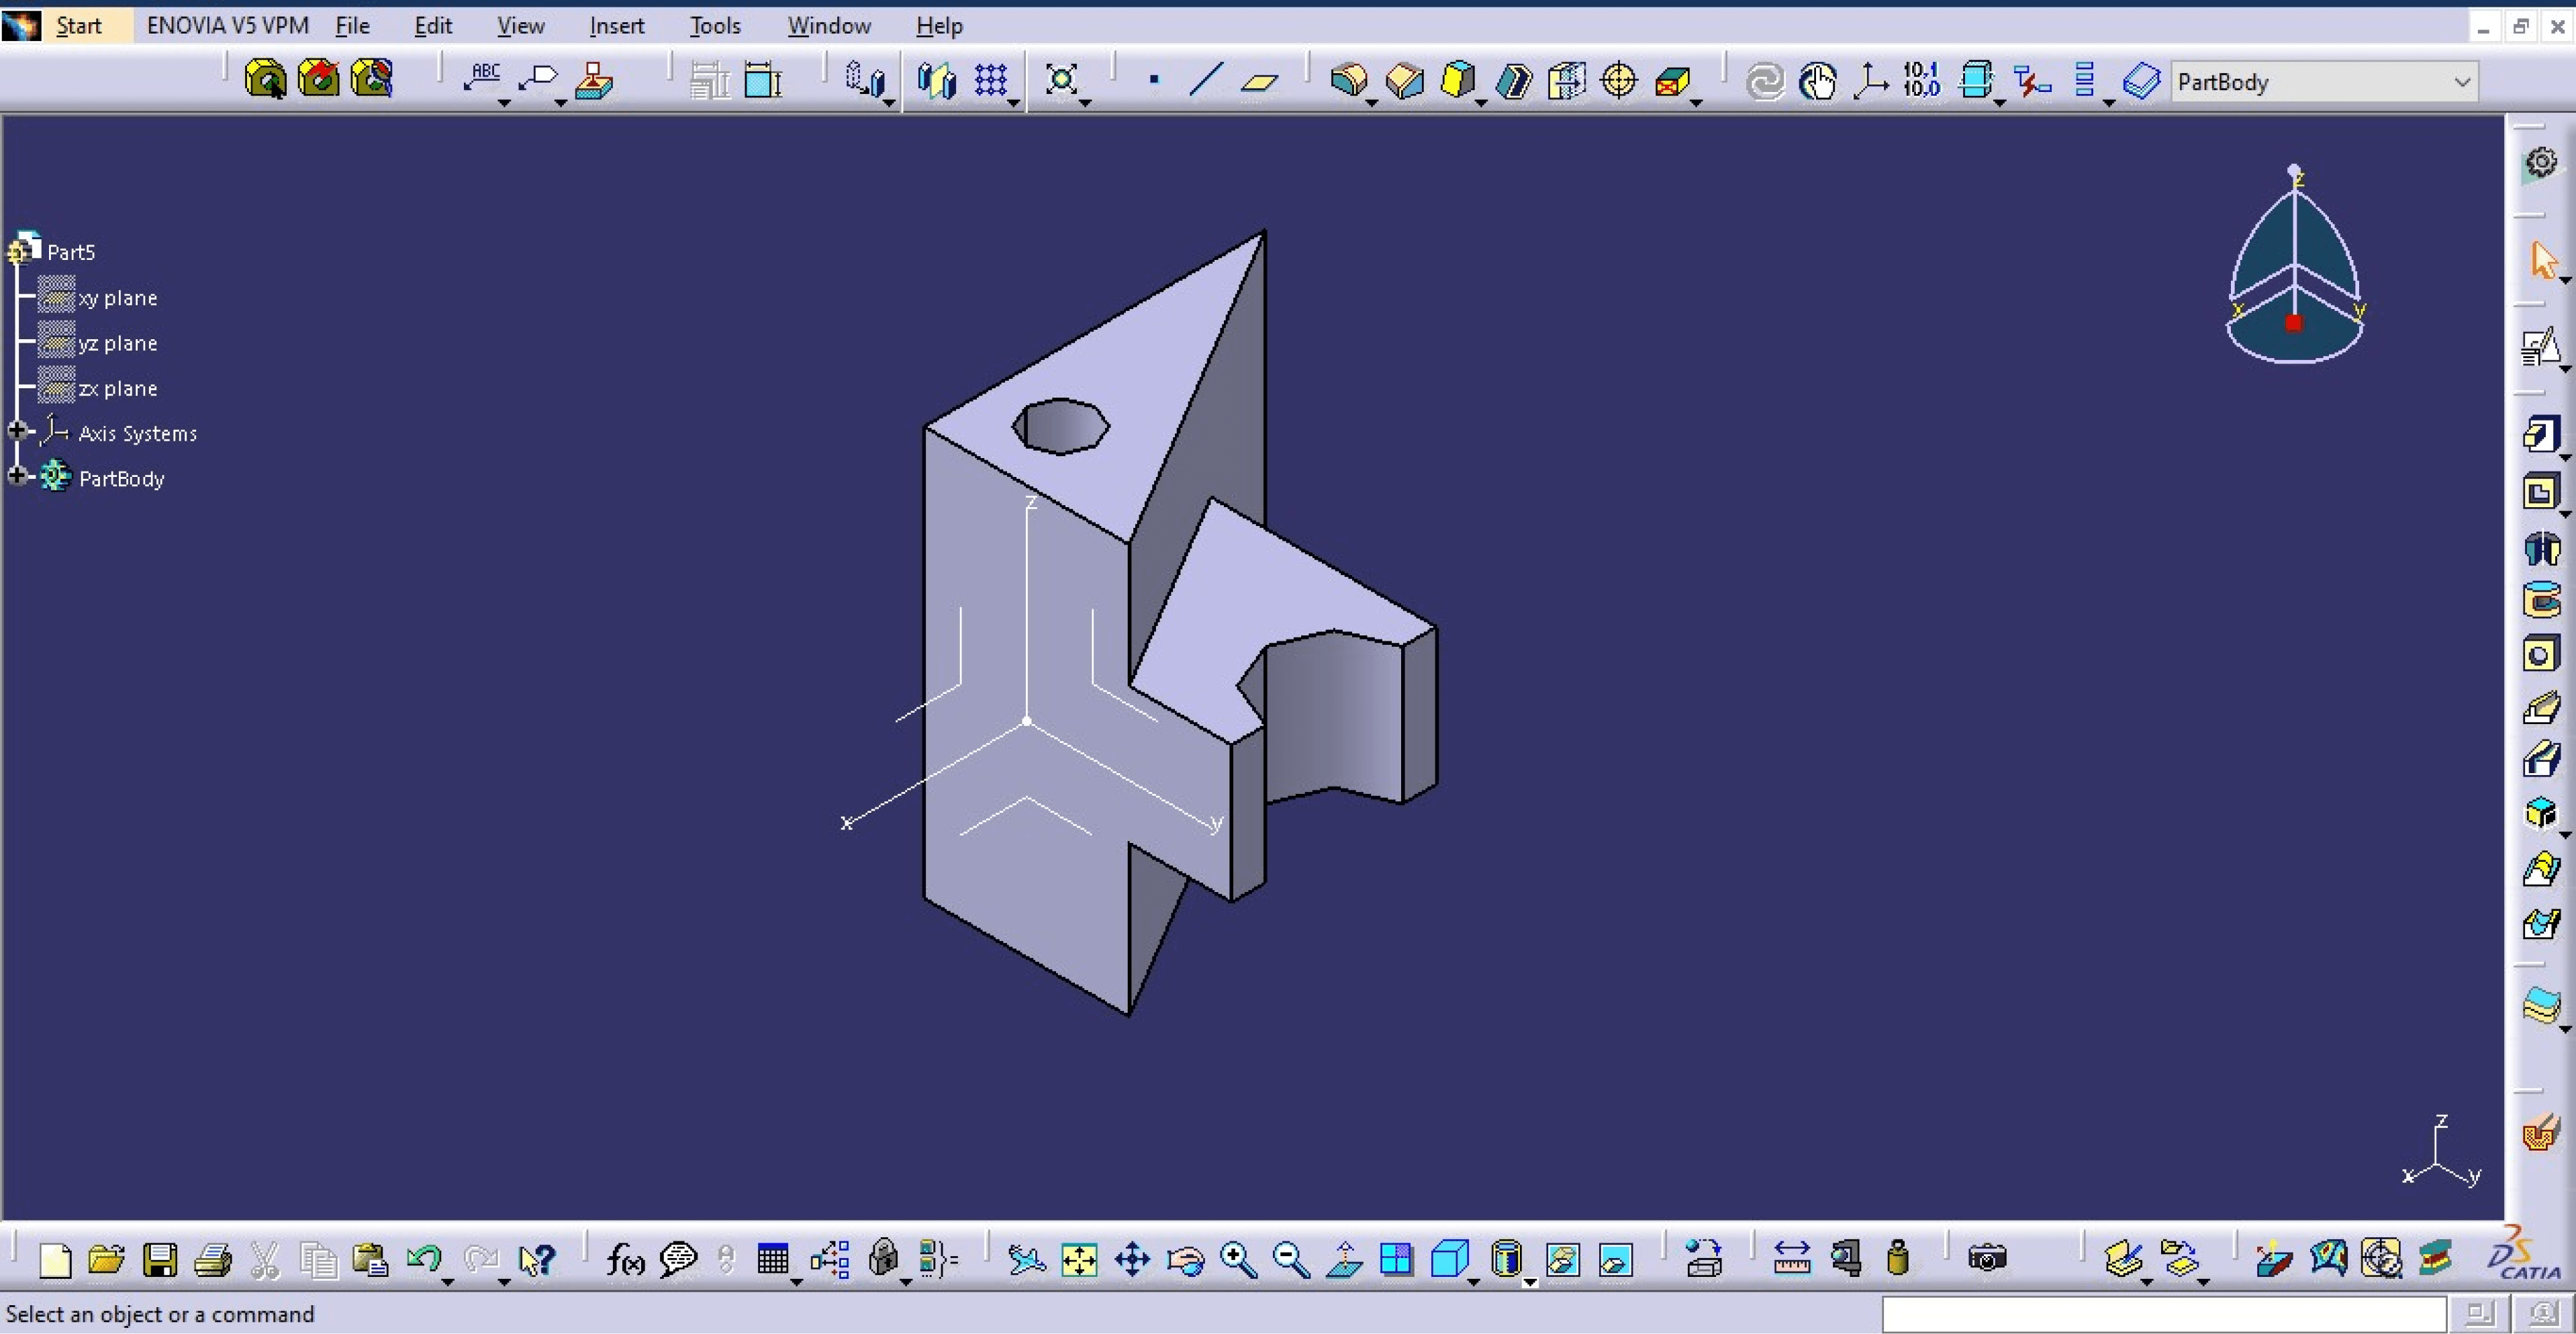Expand the PartBody tree node
Viewport: 2576px width, 1334px height.
[x=17, y=476]
